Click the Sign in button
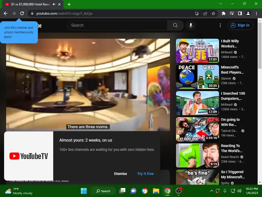Screen dimensions: 262x197 [240, 25]
